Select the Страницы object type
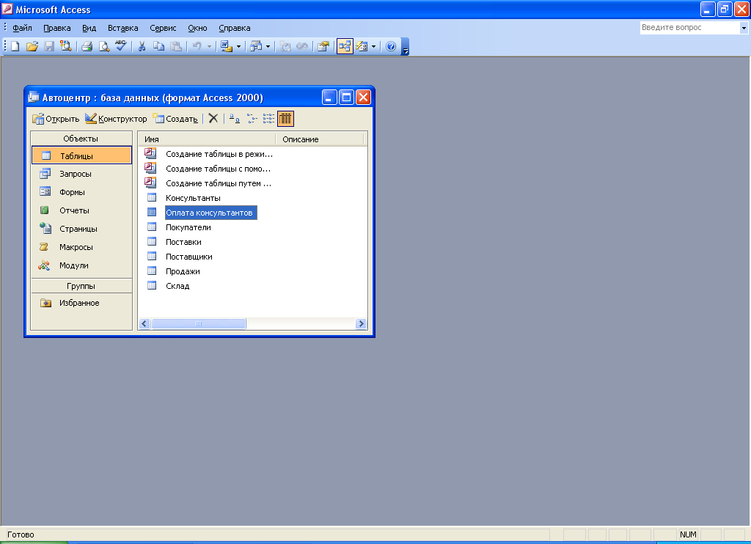751x544 pixels. click(81, 229)
